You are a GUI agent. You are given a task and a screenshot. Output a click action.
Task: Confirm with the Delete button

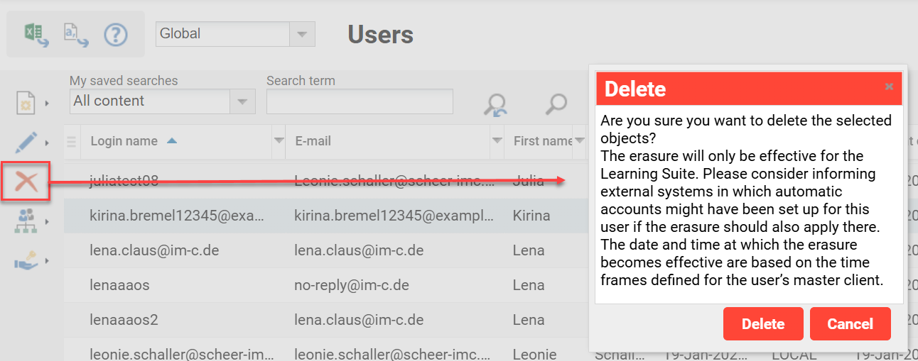click(x=763, y=324)
